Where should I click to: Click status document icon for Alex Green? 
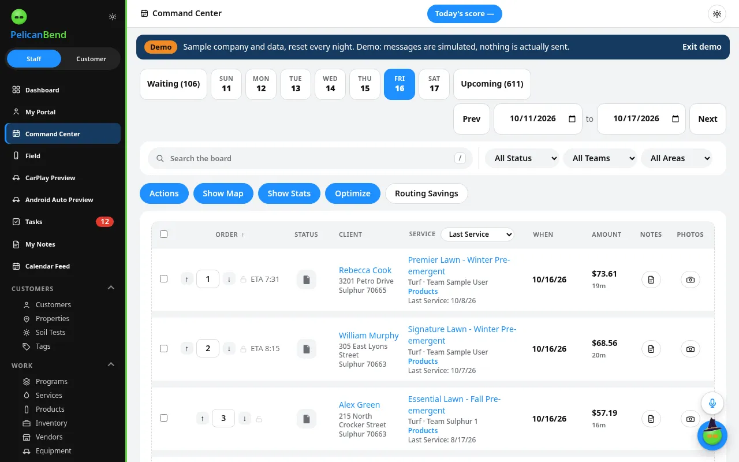tap(307, 418)
